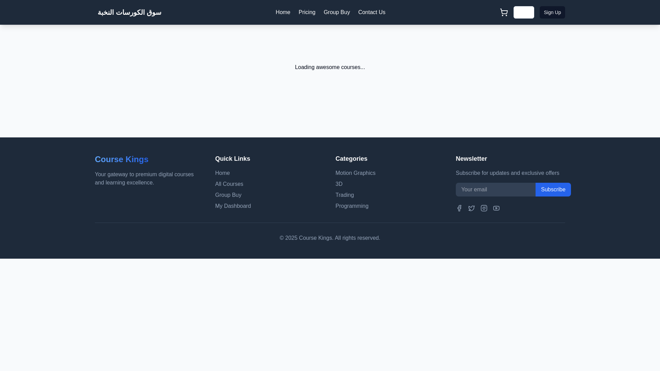Image resolution: width=660 pixels, height=371 pixels.
Task: Open the My Dashboard link
Action: pyautogui.click(x=233, y=206)
